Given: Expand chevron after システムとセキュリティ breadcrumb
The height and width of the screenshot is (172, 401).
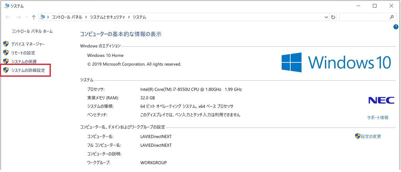Looking at the screenshot, I should [x=129, y=17].
